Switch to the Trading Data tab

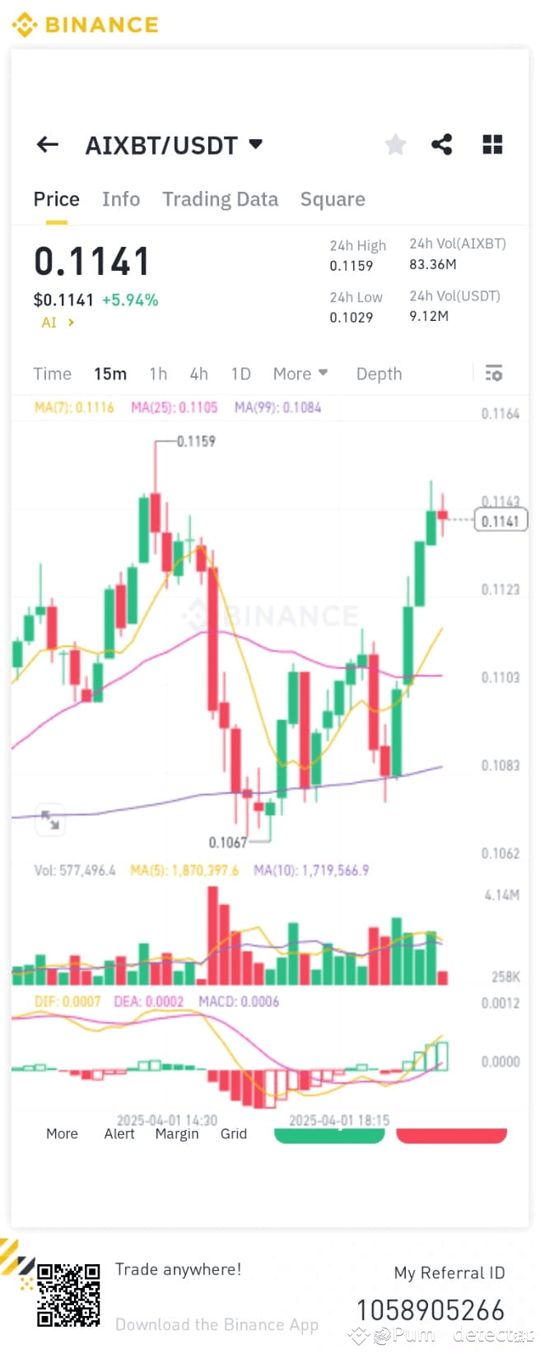click(220, 199)
